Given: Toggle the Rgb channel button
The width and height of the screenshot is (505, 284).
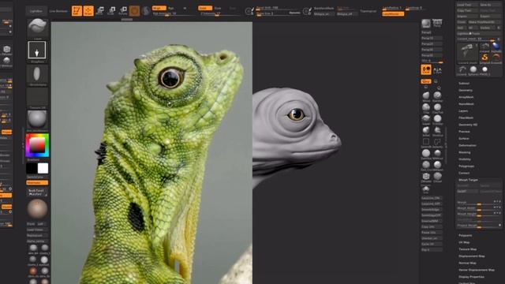Looking at the screenshot, I should pyautogui.click(x=171, y=8).
